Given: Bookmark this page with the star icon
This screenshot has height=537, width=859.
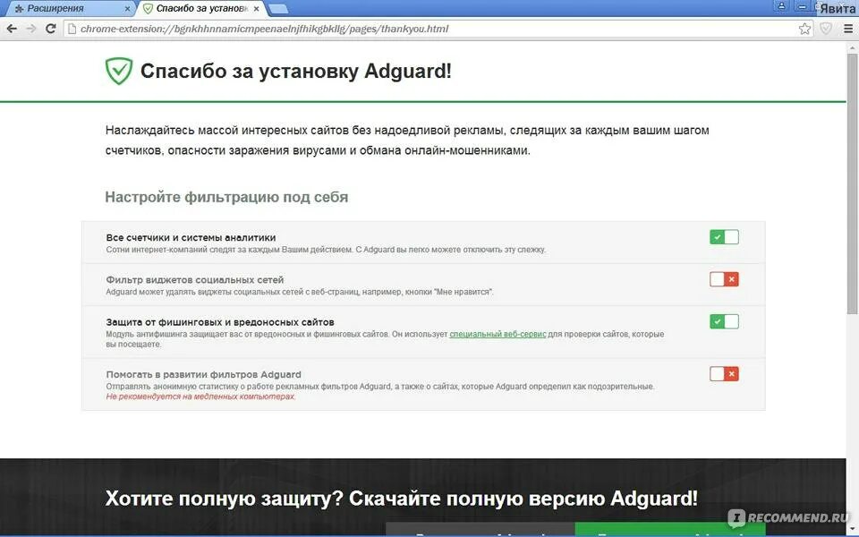Looking at the screenshot, I should point(804,29).
